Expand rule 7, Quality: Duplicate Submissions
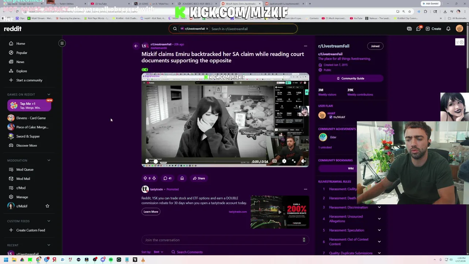The width and height of the screenshot is (469, 264). [379, 253]
